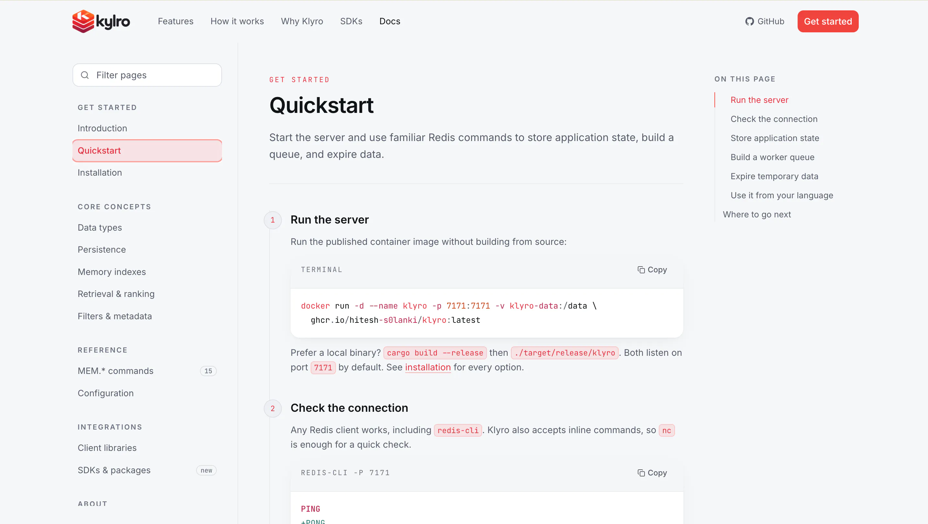
Task: Open MEM.* commands reference
Action: 147,371
